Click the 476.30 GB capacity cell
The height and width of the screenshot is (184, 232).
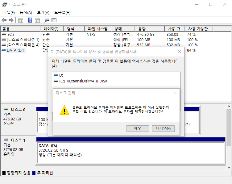tap(146, 35)
